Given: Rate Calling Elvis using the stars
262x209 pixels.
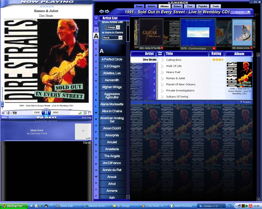Looking at the screenshot, I should click(218, 60).
